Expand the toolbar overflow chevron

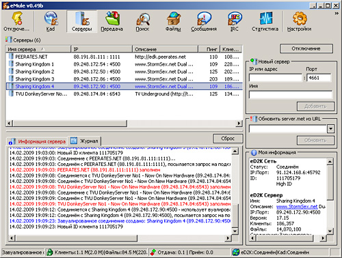pos(337,14)
